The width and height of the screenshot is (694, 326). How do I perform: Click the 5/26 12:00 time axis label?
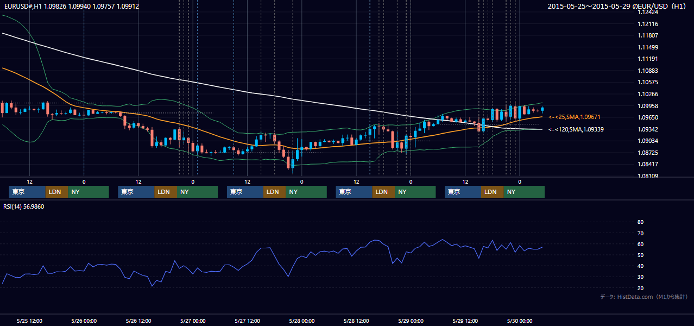138,321
